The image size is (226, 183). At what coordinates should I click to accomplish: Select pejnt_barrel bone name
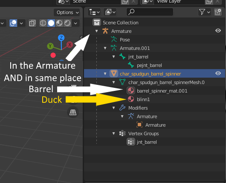click(149, 65)
